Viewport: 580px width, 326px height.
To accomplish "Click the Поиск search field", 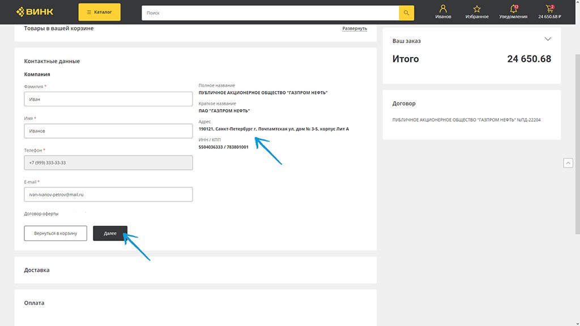I will coord(270,13).
